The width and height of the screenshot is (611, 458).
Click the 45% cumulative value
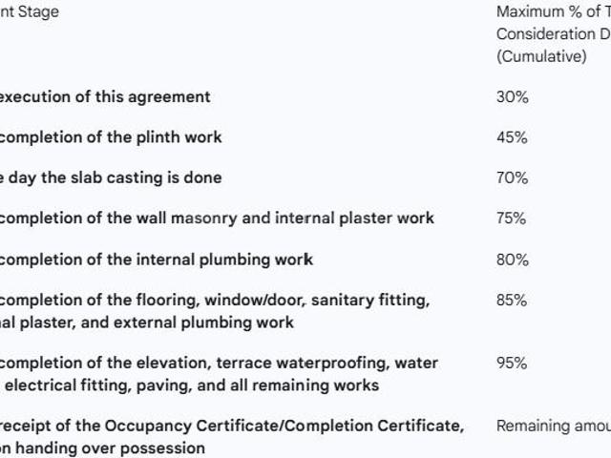pos(513,137)
